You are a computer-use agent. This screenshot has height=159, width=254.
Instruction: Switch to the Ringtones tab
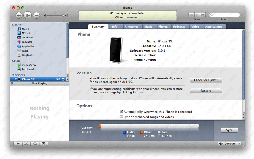coord(131,27)
